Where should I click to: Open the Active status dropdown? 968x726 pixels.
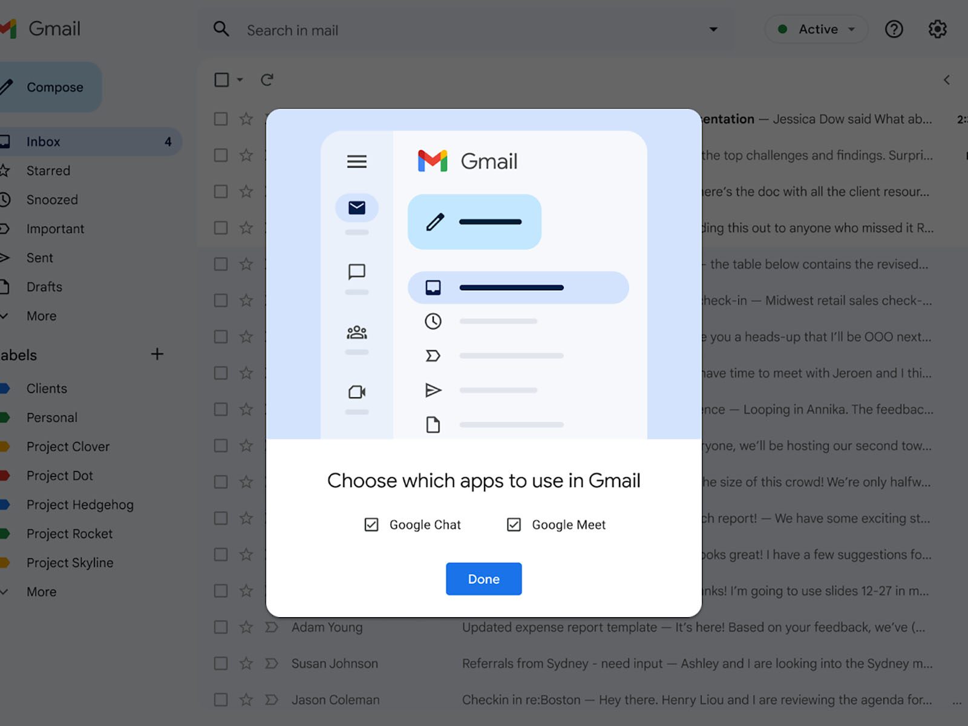[816, 29]
